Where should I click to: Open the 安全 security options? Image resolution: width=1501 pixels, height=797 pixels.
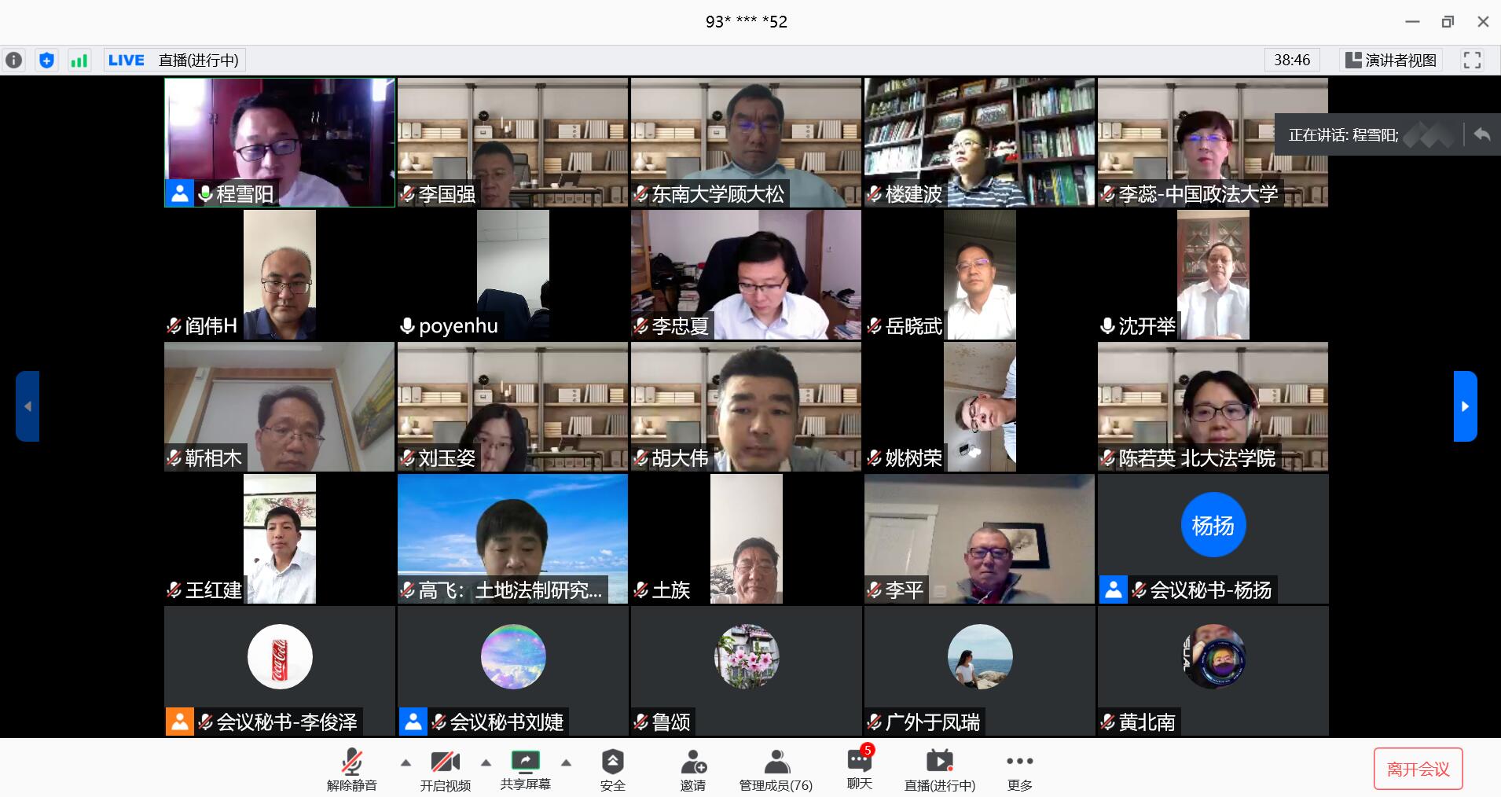click(612, 769)
